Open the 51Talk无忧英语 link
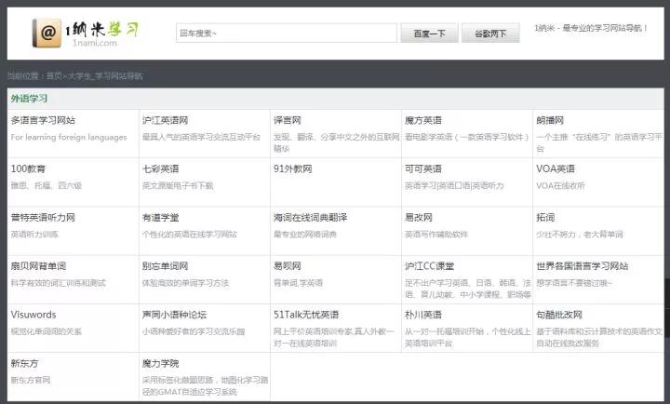Screen dimensions: 670x404 [306, 315]
